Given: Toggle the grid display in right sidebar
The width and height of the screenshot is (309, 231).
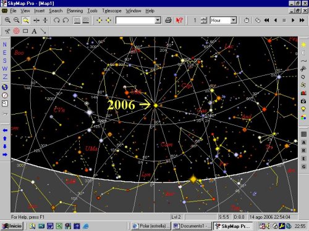Looking at the screenshot, I should [x=303, y=134].
